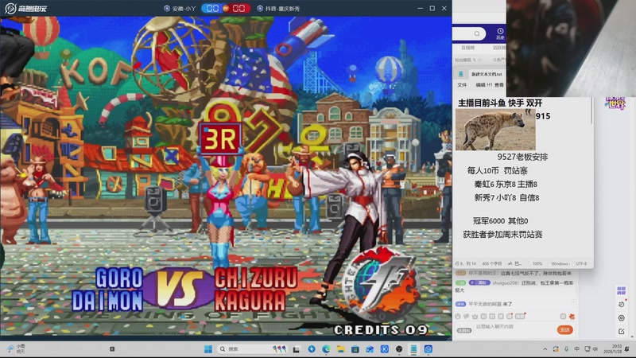Click the grey pill button left of the chat input
The image size is (636, 358).
tap(464, 330)
